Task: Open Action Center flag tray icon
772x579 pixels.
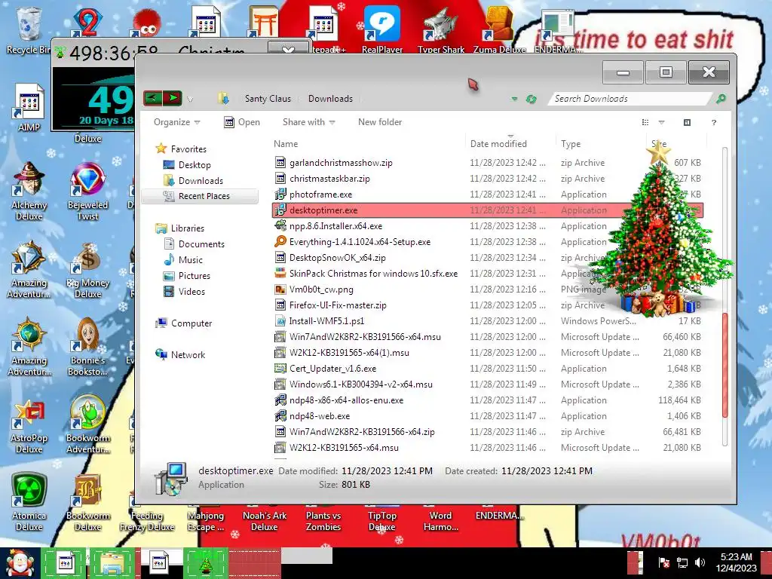Action: coord(663,562)
